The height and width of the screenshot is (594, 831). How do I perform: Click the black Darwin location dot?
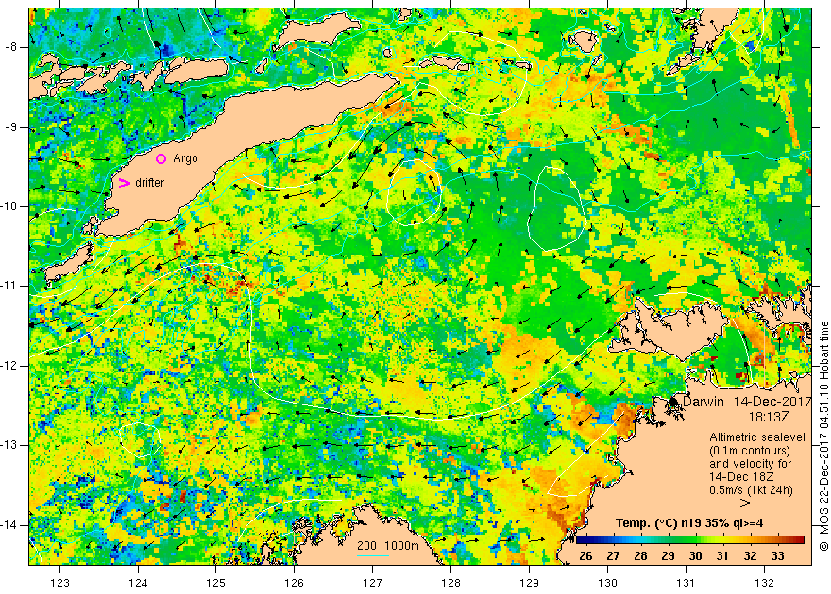[x=673, y=402]
